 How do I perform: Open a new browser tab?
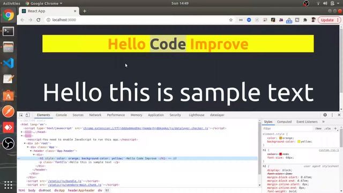click(85, 11)
